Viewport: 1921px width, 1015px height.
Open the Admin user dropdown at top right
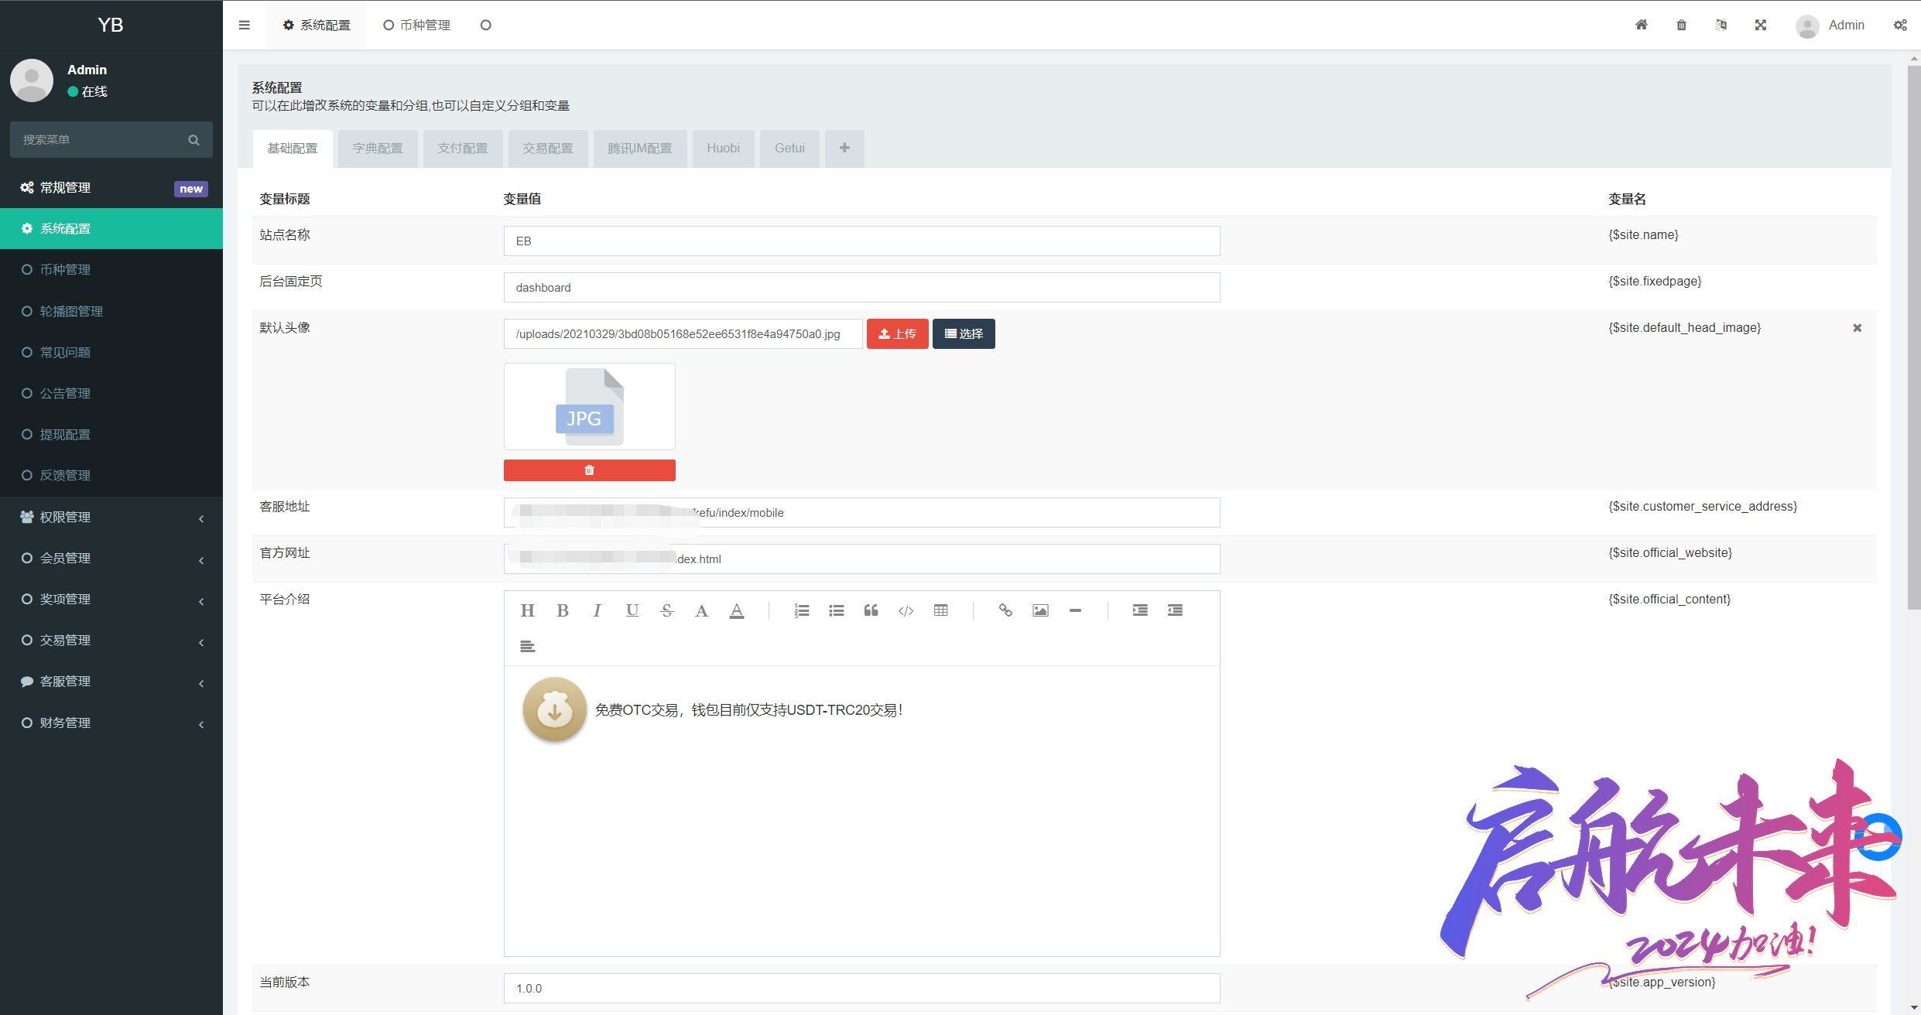(x=1831, y=26)
